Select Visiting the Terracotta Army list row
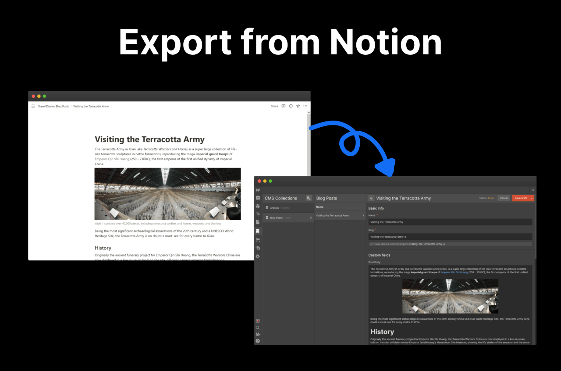This screenshot has width=561, height=371. (341, 215)
